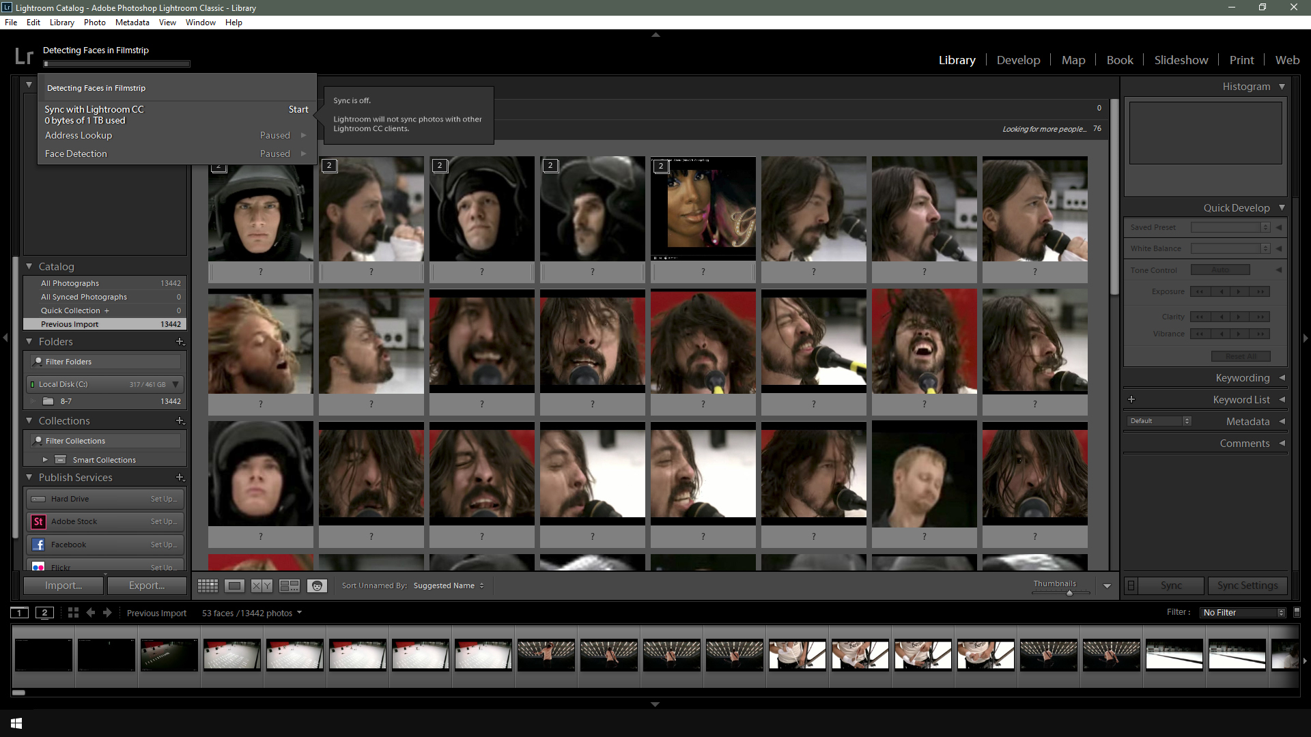The image size is (1311, 737).
Task: Resume Face Detection with its play arrow
Action: 304,154
